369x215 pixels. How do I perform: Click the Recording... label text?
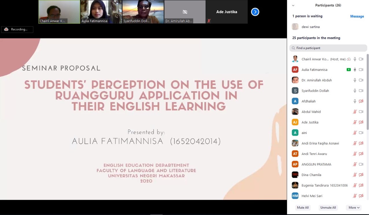(19, 29)
